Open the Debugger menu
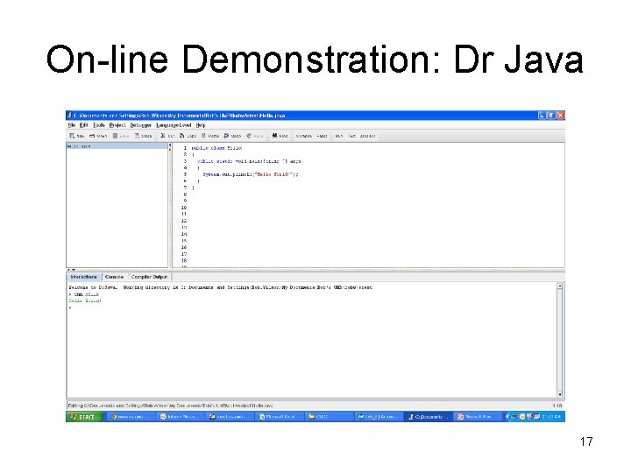 point(140,125)
